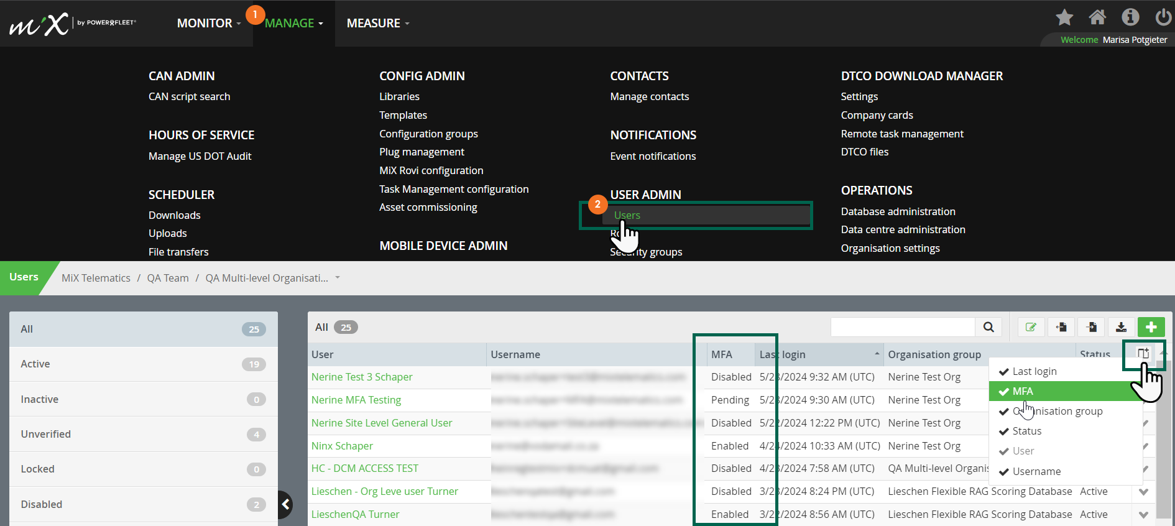Click the MiX by Powerfleet logo
This screenshot has height=526, width=1175.
pos(72,24)
